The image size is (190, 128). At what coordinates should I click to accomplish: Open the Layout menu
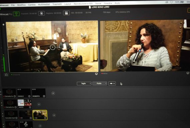tap(68, 4)
